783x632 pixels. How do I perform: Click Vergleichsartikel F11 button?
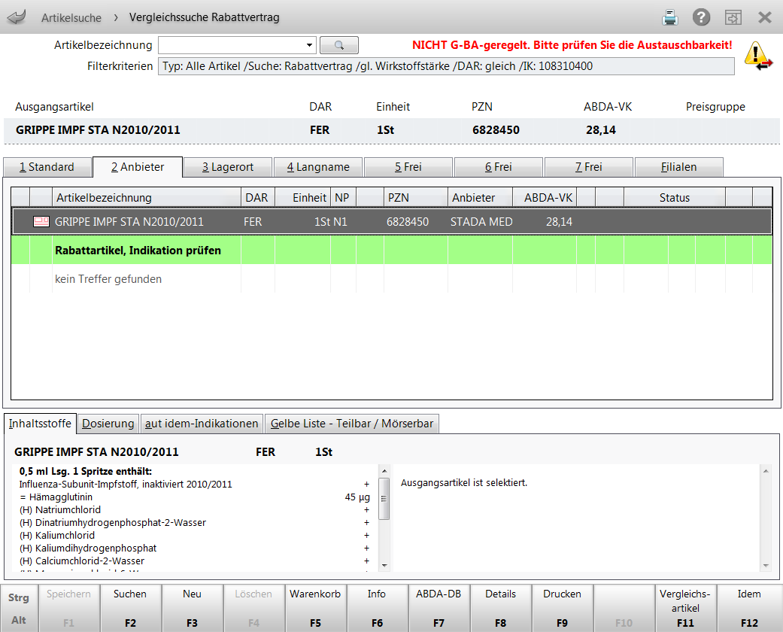[686, 608]
